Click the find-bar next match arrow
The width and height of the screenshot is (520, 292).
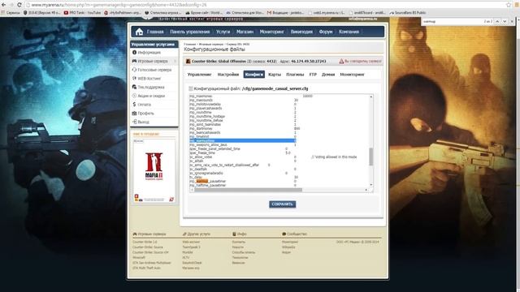click(x=505, y=22)
